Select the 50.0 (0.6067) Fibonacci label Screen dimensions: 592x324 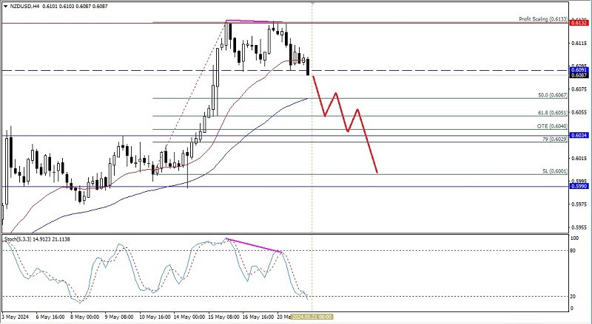tap(552, 95)
